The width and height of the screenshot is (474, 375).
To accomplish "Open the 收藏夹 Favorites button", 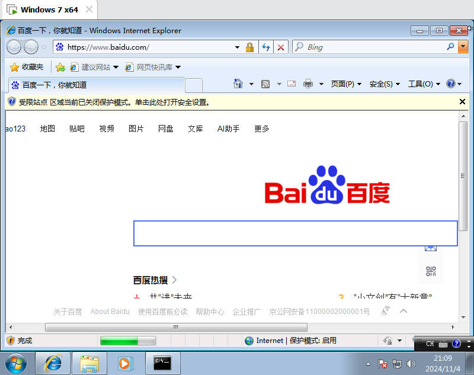I will (27, 67).
